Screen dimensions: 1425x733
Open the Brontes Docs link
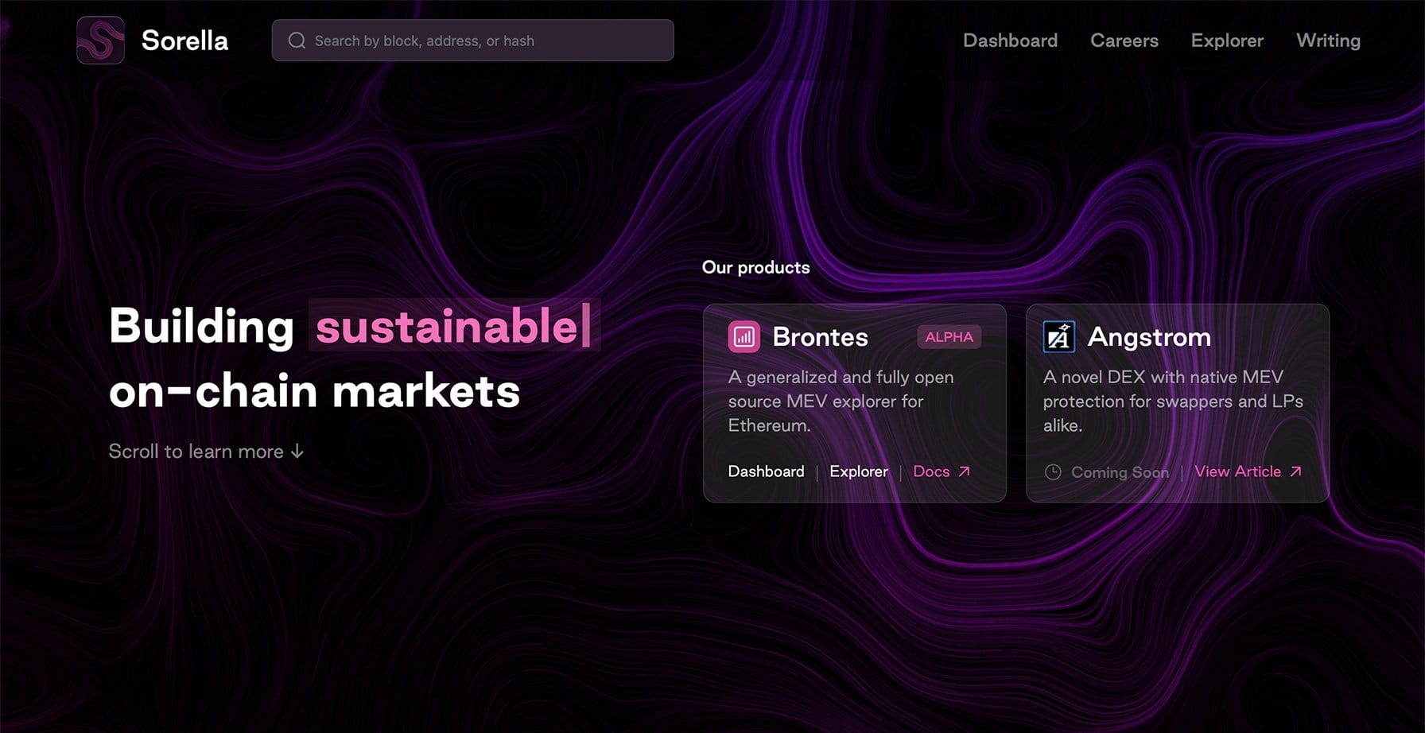[931, 471]
